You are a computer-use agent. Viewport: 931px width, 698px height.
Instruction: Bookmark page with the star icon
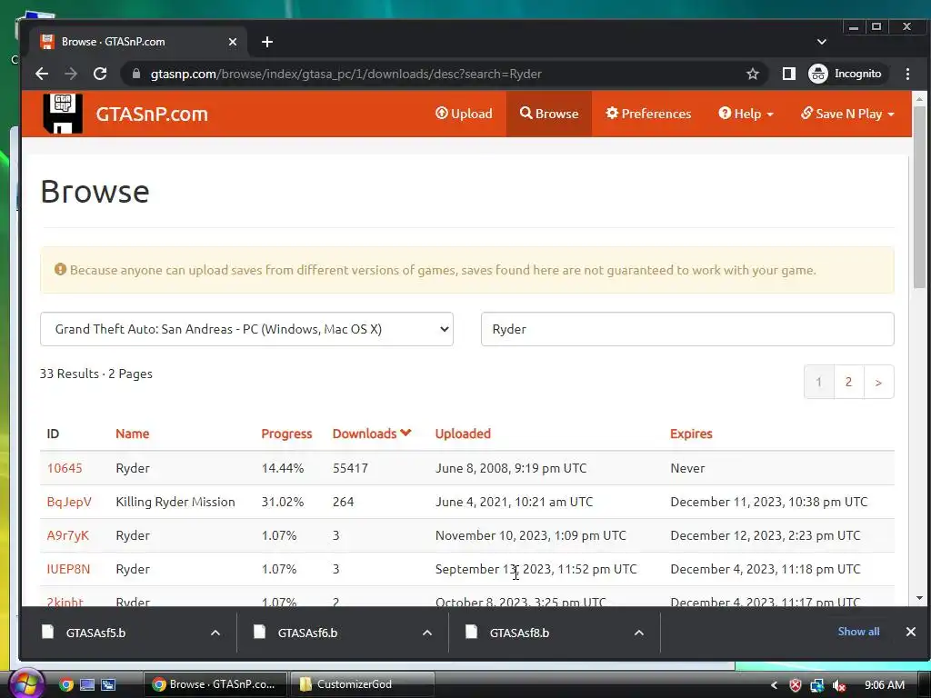(752, 74)
